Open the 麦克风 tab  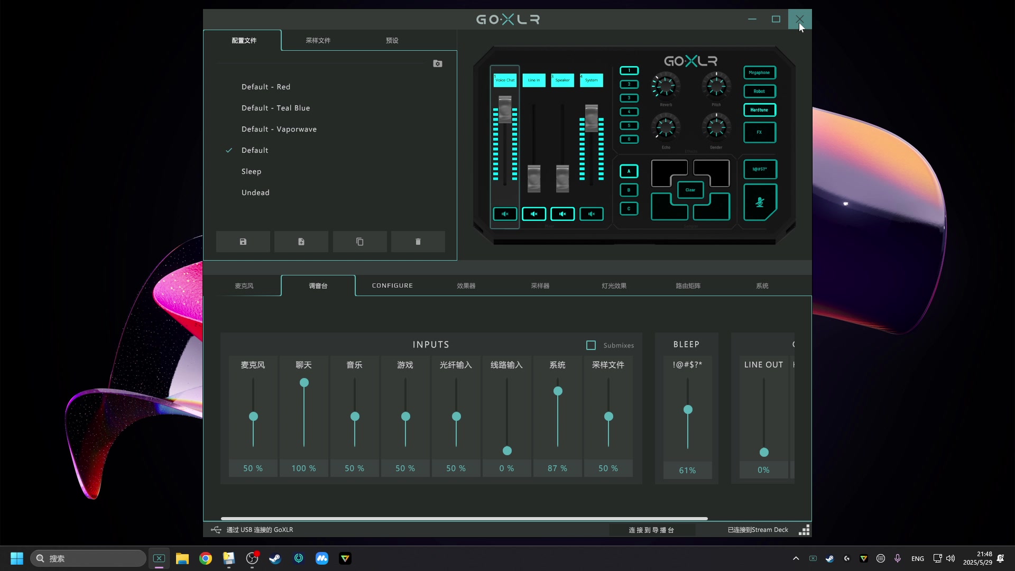[x=244, y=286]
